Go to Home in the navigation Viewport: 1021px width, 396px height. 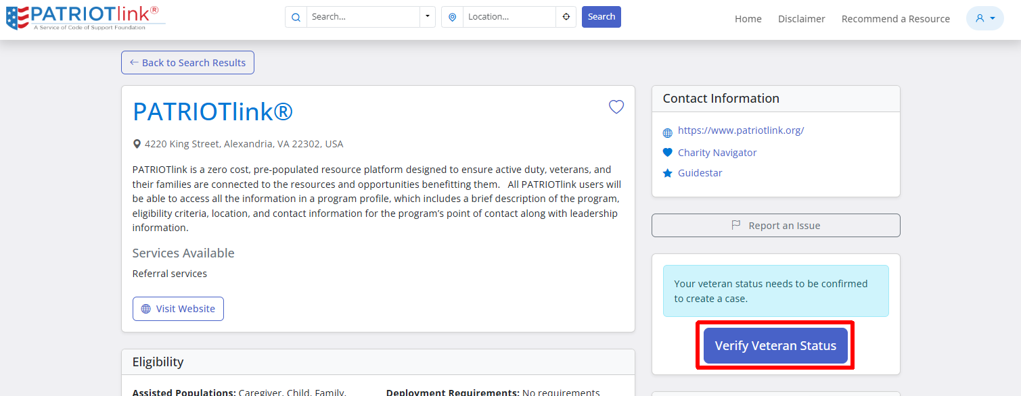tap(748, 19)
